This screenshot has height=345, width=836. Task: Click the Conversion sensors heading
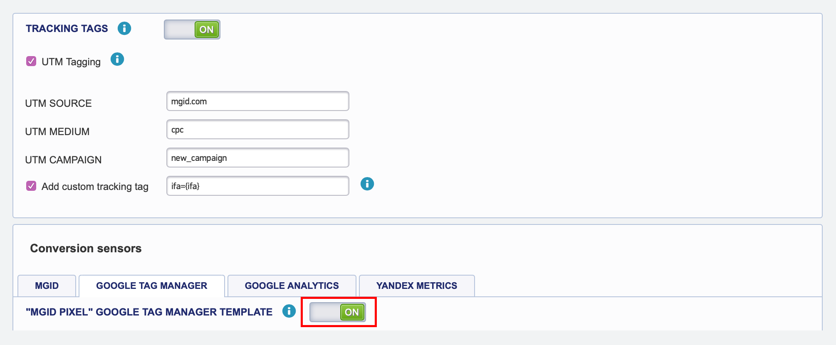(86, 248)
